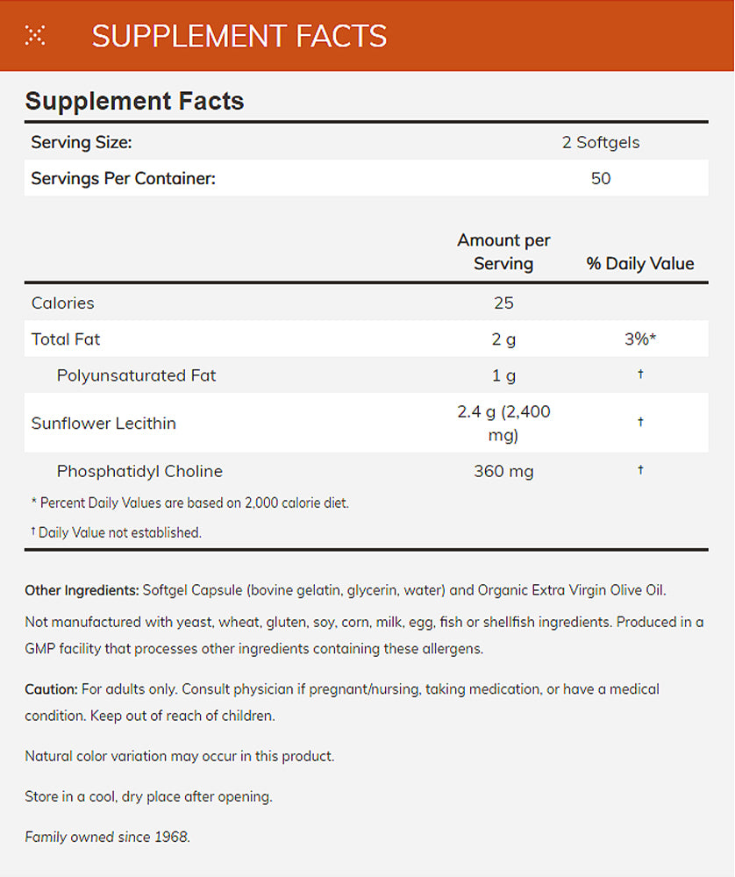Click the X icon in the orange header
The image size is (735, 877).
click(35, 35)
